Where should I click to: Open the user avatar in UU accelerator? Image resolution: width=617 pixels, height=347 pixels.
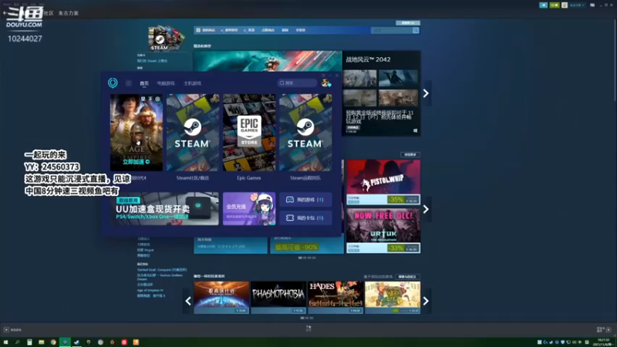click(x=325, y=83)
